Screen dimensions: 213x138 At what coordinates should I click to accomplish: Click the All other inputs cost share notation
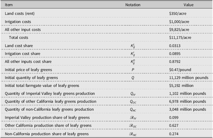(133, 62)
